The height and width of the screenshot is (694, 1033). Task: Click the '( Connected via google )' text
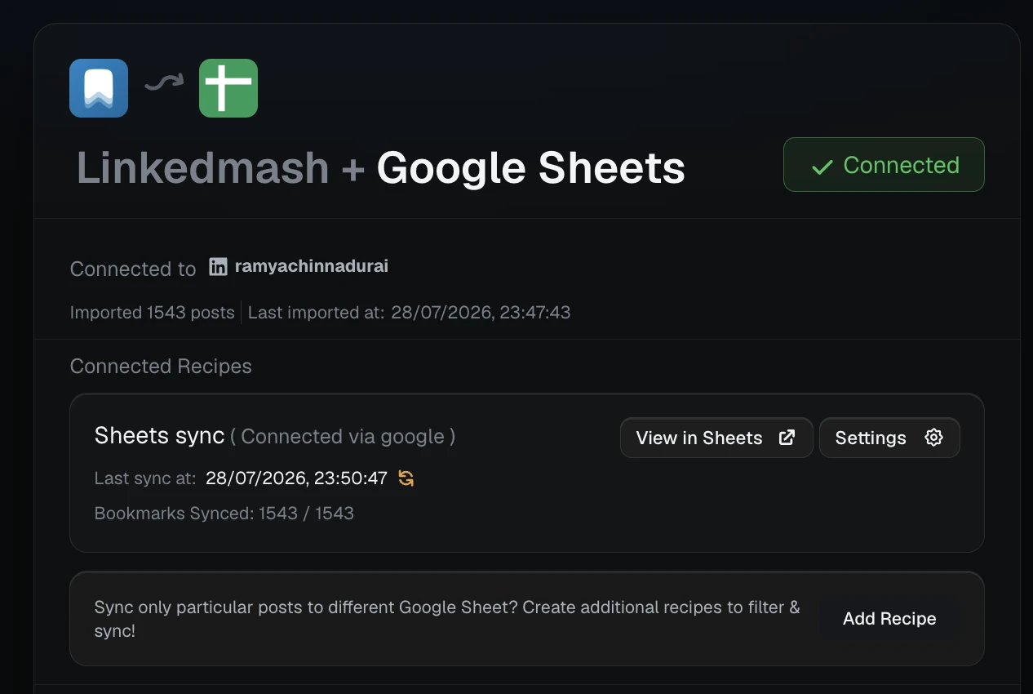pos(343,437)
